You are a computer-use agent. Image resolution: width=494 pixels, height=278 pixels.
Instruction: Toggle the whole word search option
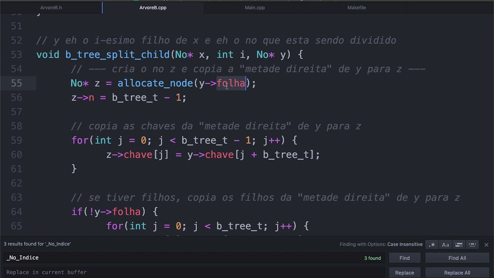tap(472, 244)
